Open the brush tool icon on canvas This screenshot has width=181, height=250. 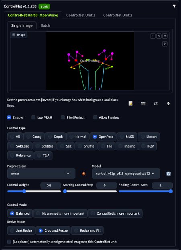click(x=165, y=44)
